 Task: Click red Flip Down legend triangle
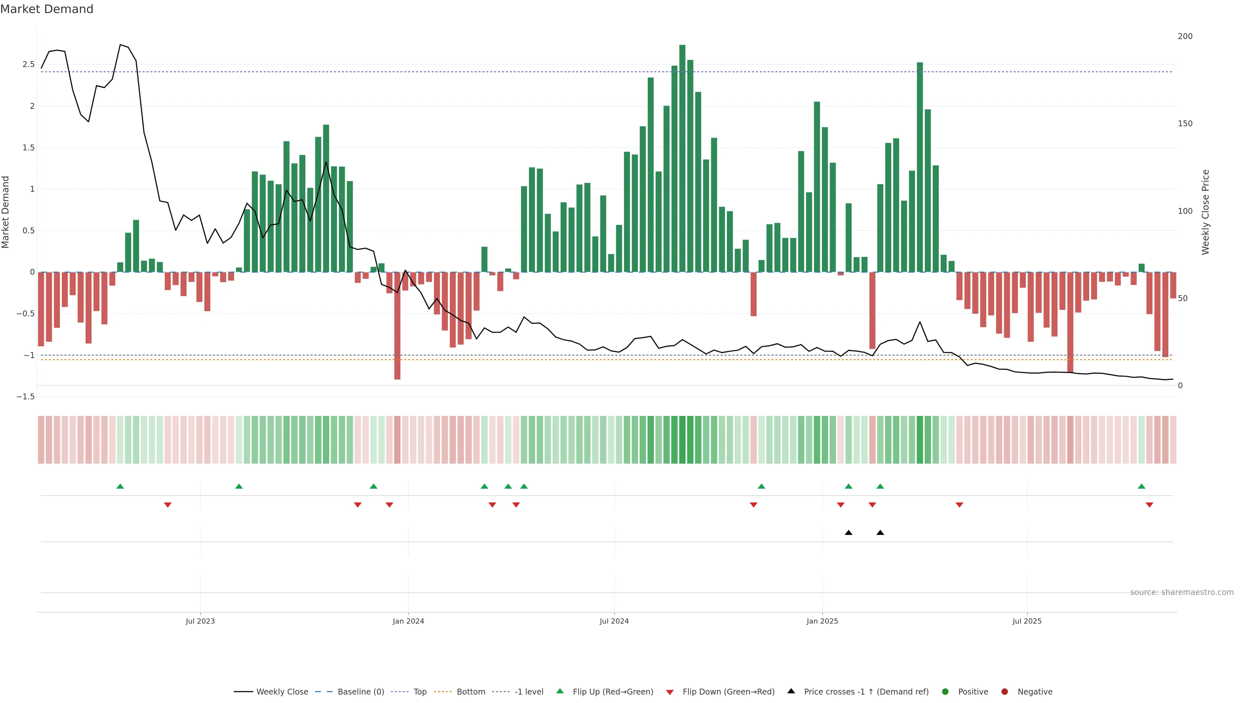670,692
